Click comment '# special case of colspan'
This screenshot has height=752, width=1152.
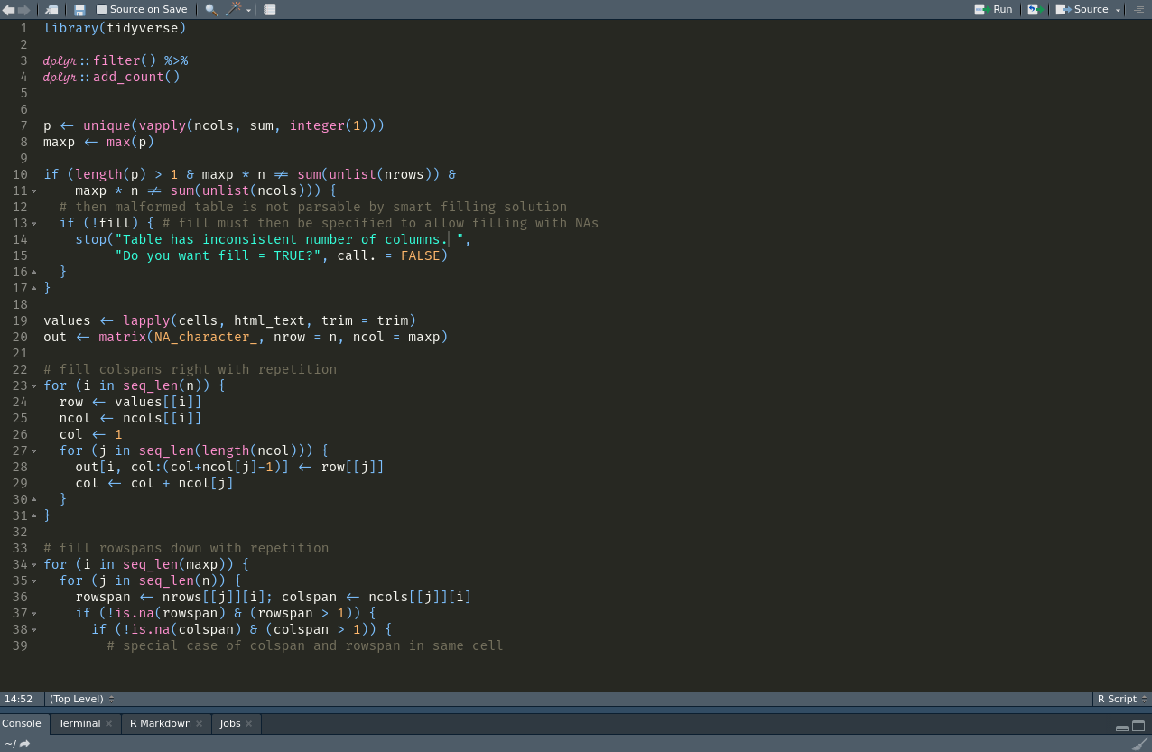pos(305,645)
